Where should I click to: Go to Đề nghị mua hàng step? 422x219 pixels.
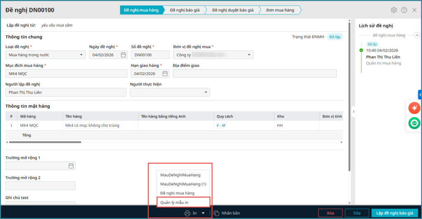141,10
